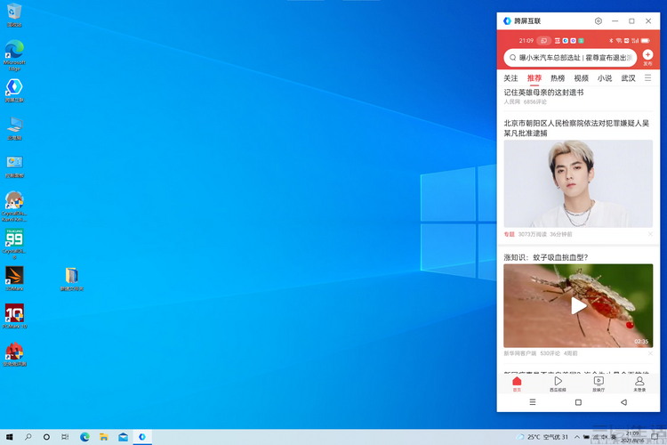Screen dimensions: 667x445
Task: Open the red cube shortcut below PCMark 10
Action: pos(14,354)
